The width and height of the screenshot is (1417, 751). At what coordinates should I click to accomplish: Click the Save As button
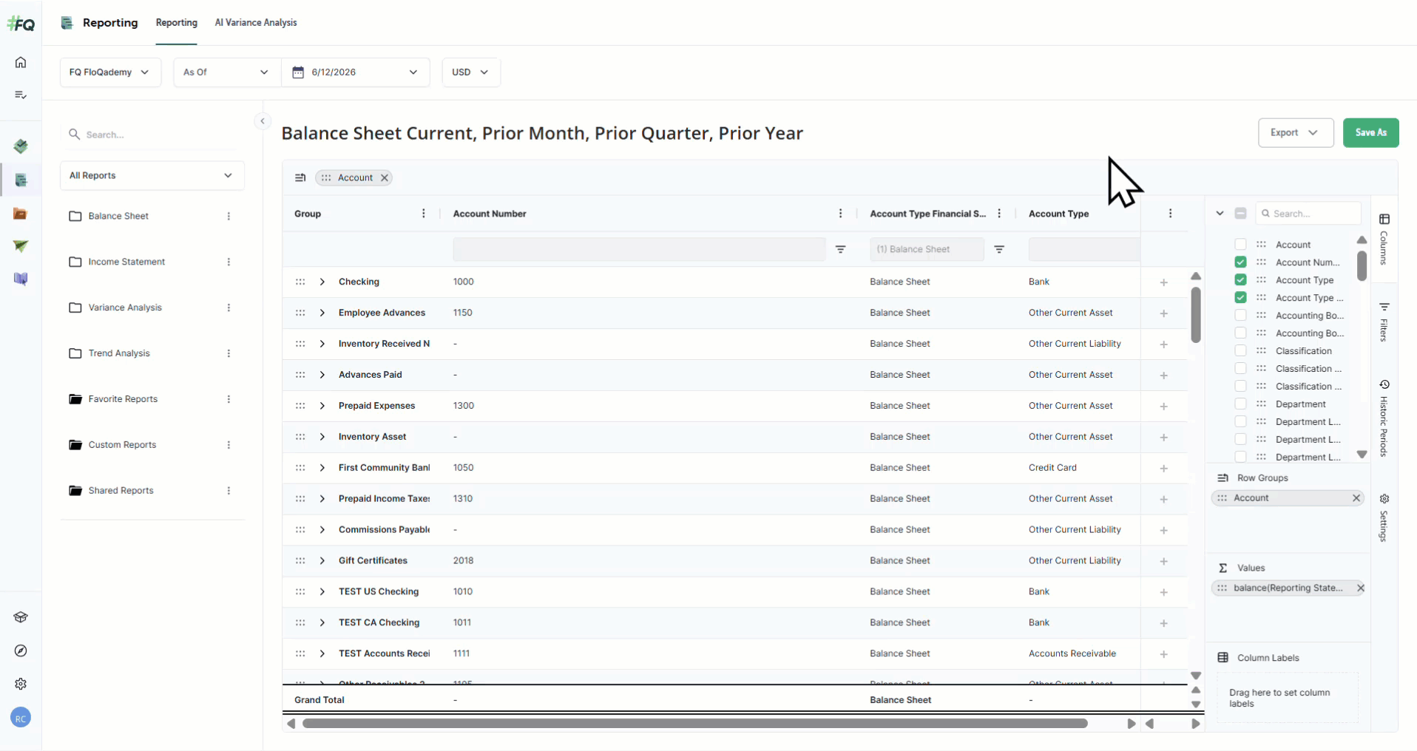(1370, 133)
